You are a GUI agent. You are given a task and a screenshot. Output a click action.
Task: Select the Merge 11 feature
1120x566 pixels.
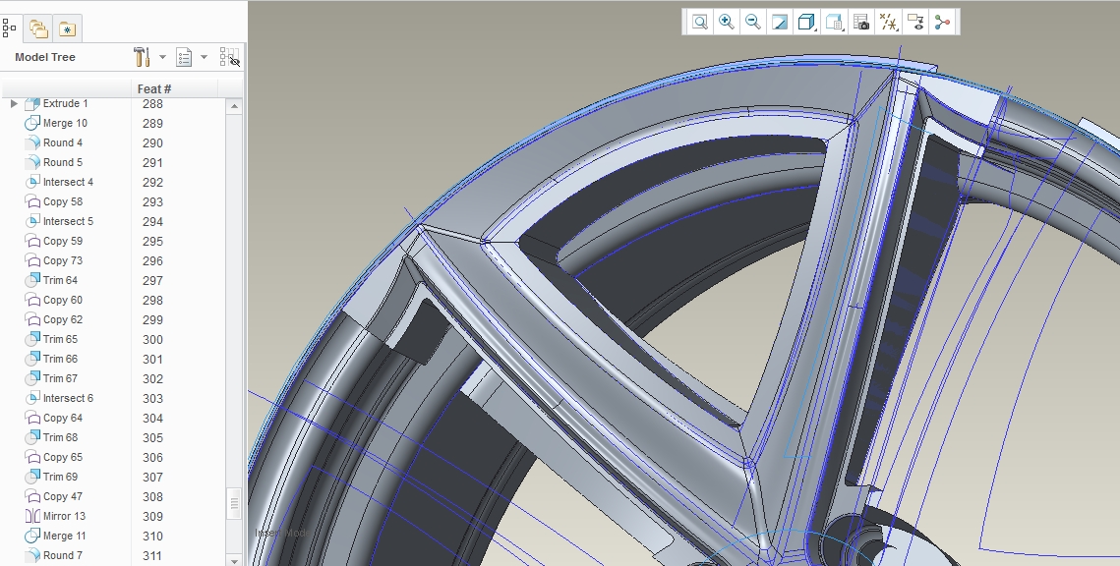pyautogui.click(x=65, y=536)
